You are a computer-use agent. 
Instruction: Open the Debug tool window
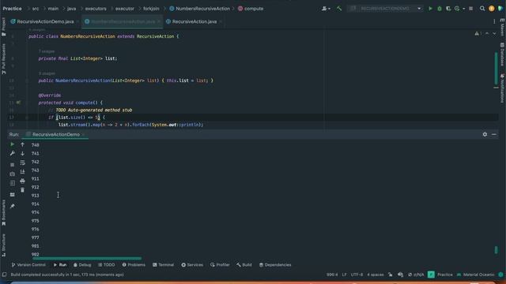point(82,265)
